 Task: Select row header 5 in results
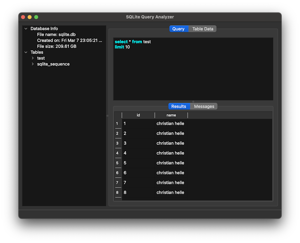coord(118,163)
